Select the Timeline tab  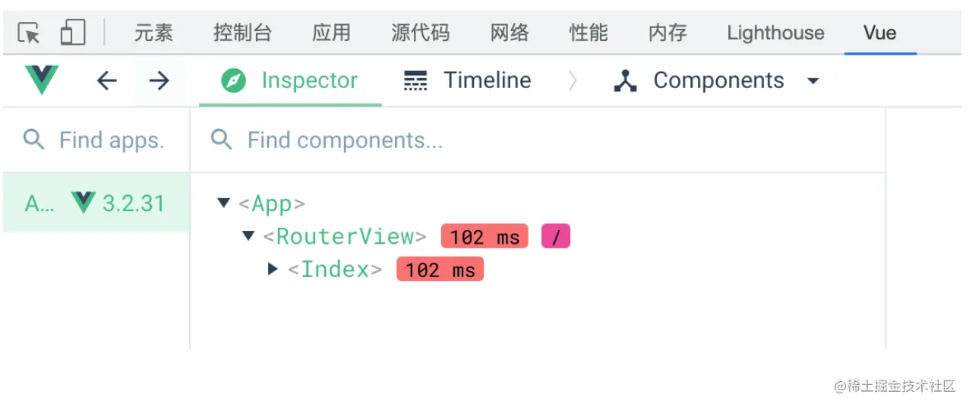tap(487, 80)
